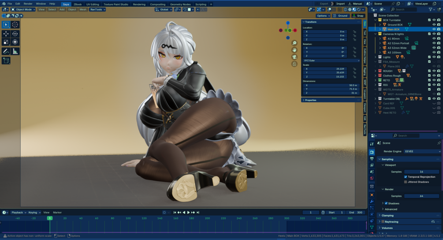Open the Render properties tab icon

coord(372,152)
